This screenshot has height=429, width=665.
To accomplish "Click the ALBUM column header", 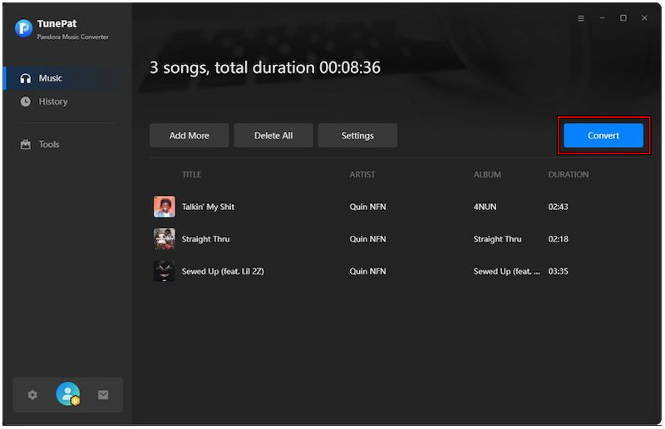I will tap(487, 174).
